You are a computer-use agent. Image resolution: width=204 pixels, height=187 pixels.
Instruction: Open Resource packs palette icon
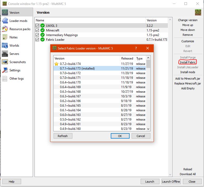coord(5,29)
